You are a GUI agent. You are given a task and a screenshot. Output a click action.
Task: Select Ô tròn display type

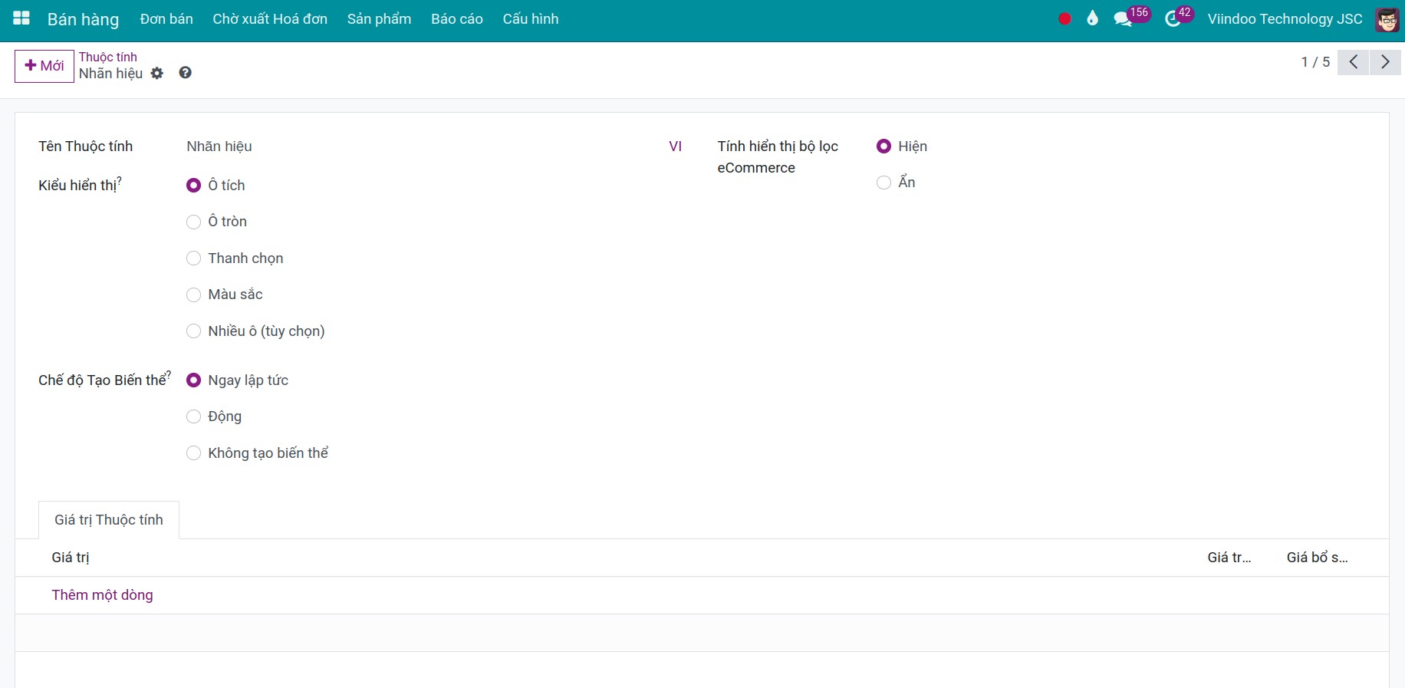[x=194, y=222]
